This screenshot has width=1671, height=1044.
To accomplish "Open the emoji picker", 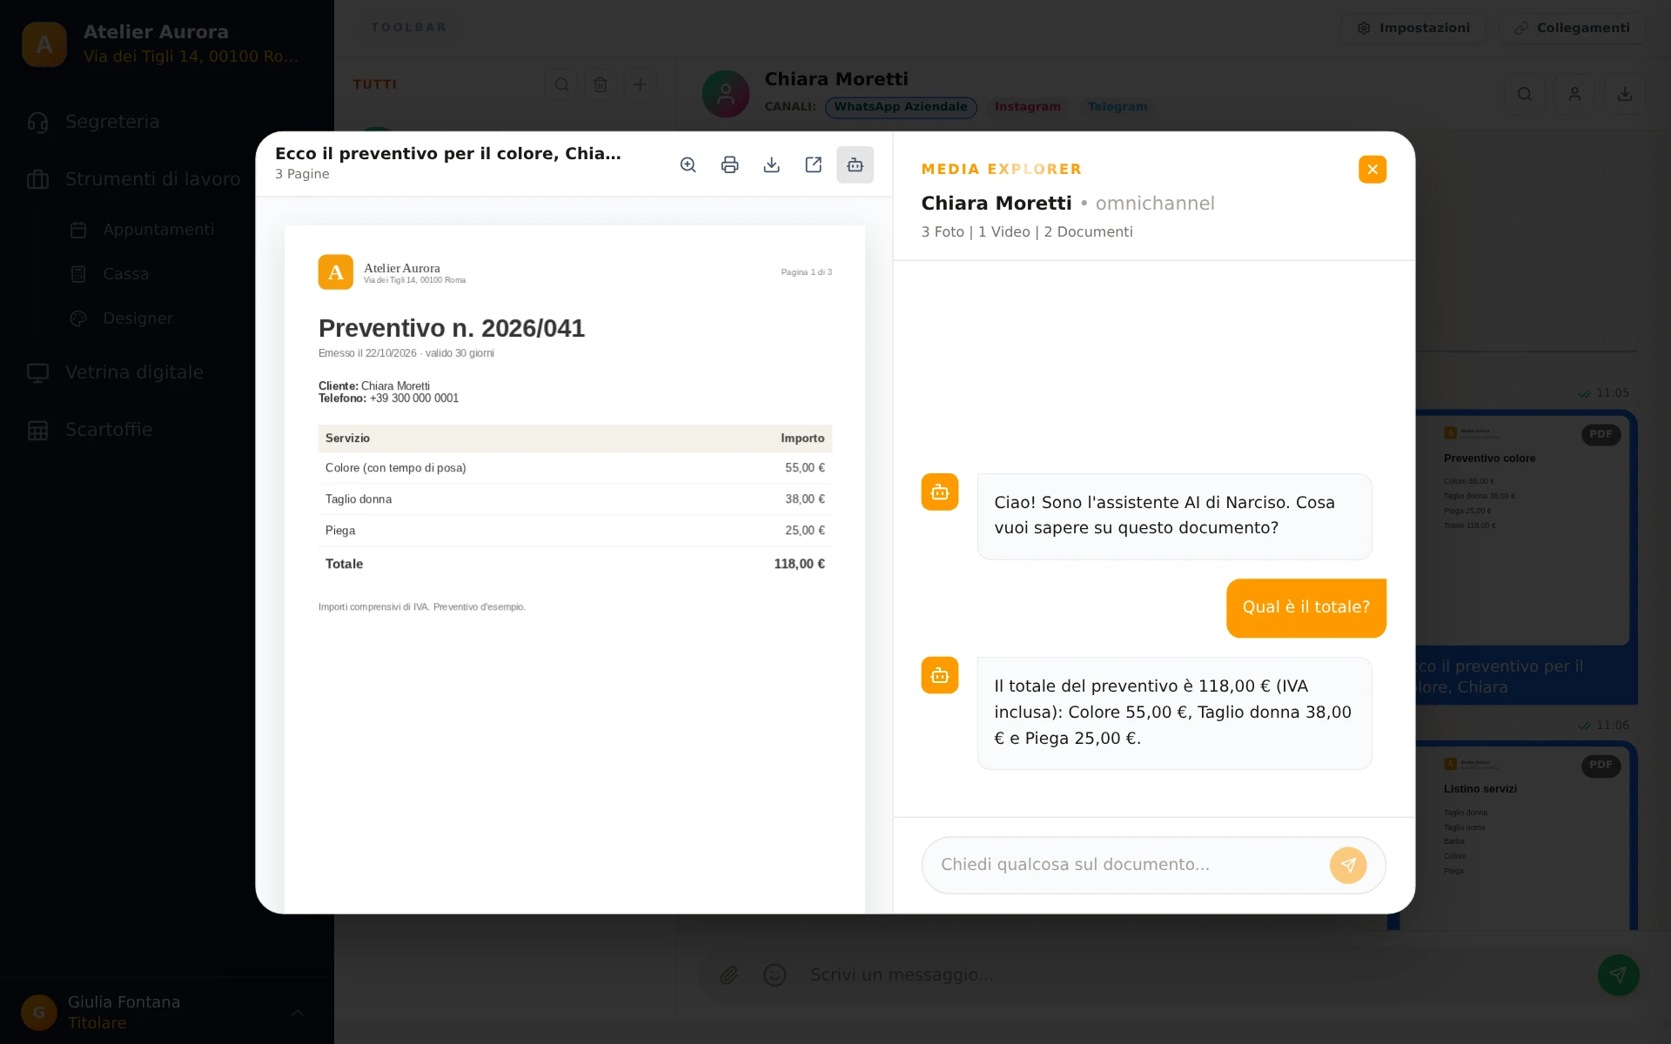I will pos(775,974).
